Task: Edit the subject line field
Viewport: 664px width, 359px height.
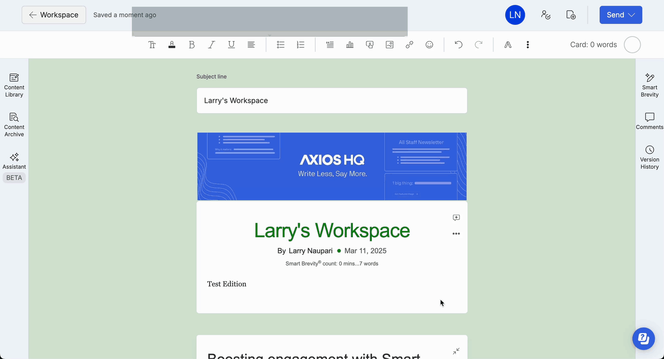Action: pos(332,101)
